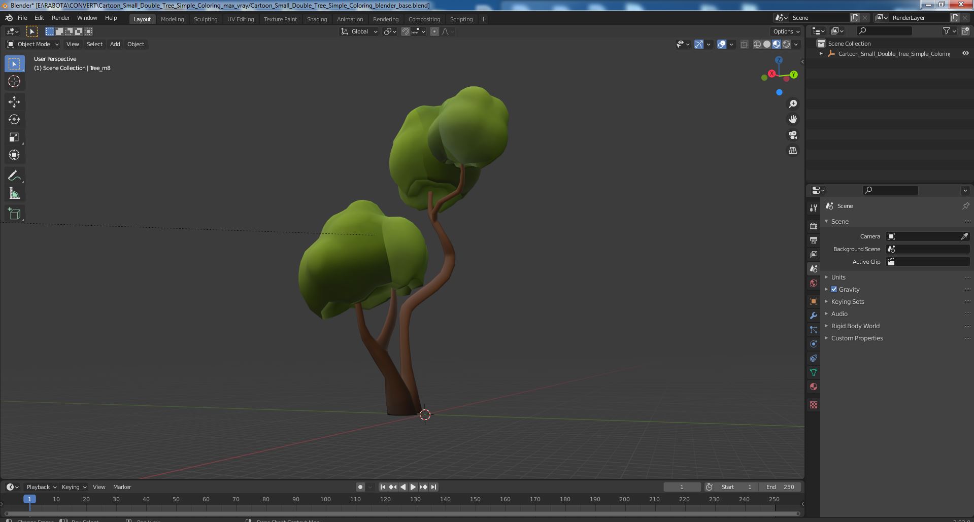
Task: Open viewport Options dropdown
Action: 786,31
